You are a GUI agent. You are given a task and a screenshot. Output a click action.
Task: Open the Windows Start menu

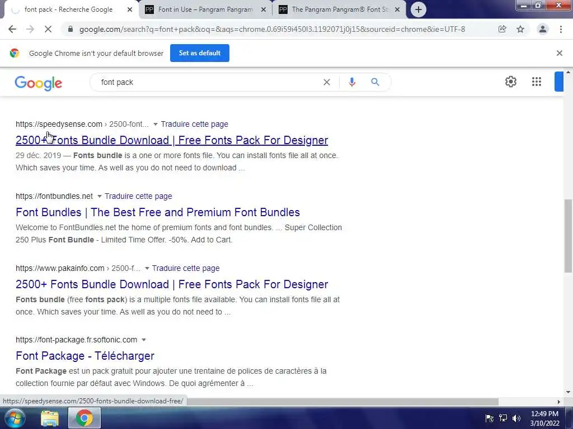tap(15, 418)
